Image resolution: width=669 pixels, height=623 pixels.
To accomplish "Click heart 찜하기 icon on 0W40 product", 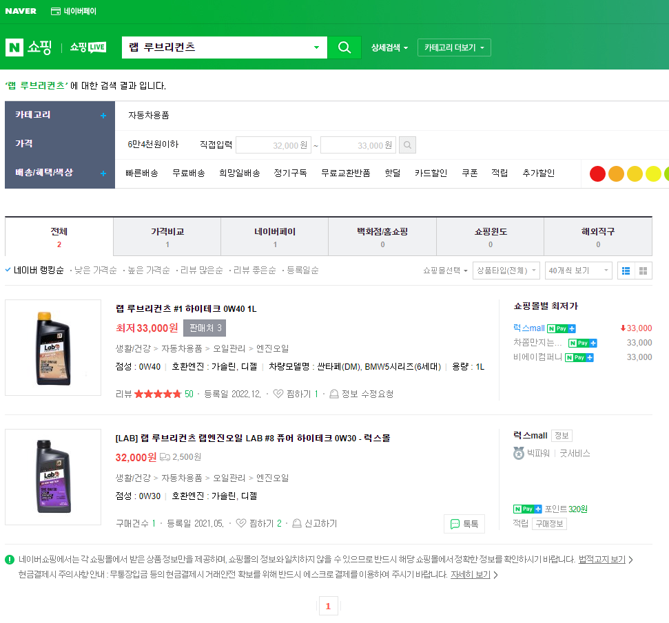I will (x=278, y=394).
